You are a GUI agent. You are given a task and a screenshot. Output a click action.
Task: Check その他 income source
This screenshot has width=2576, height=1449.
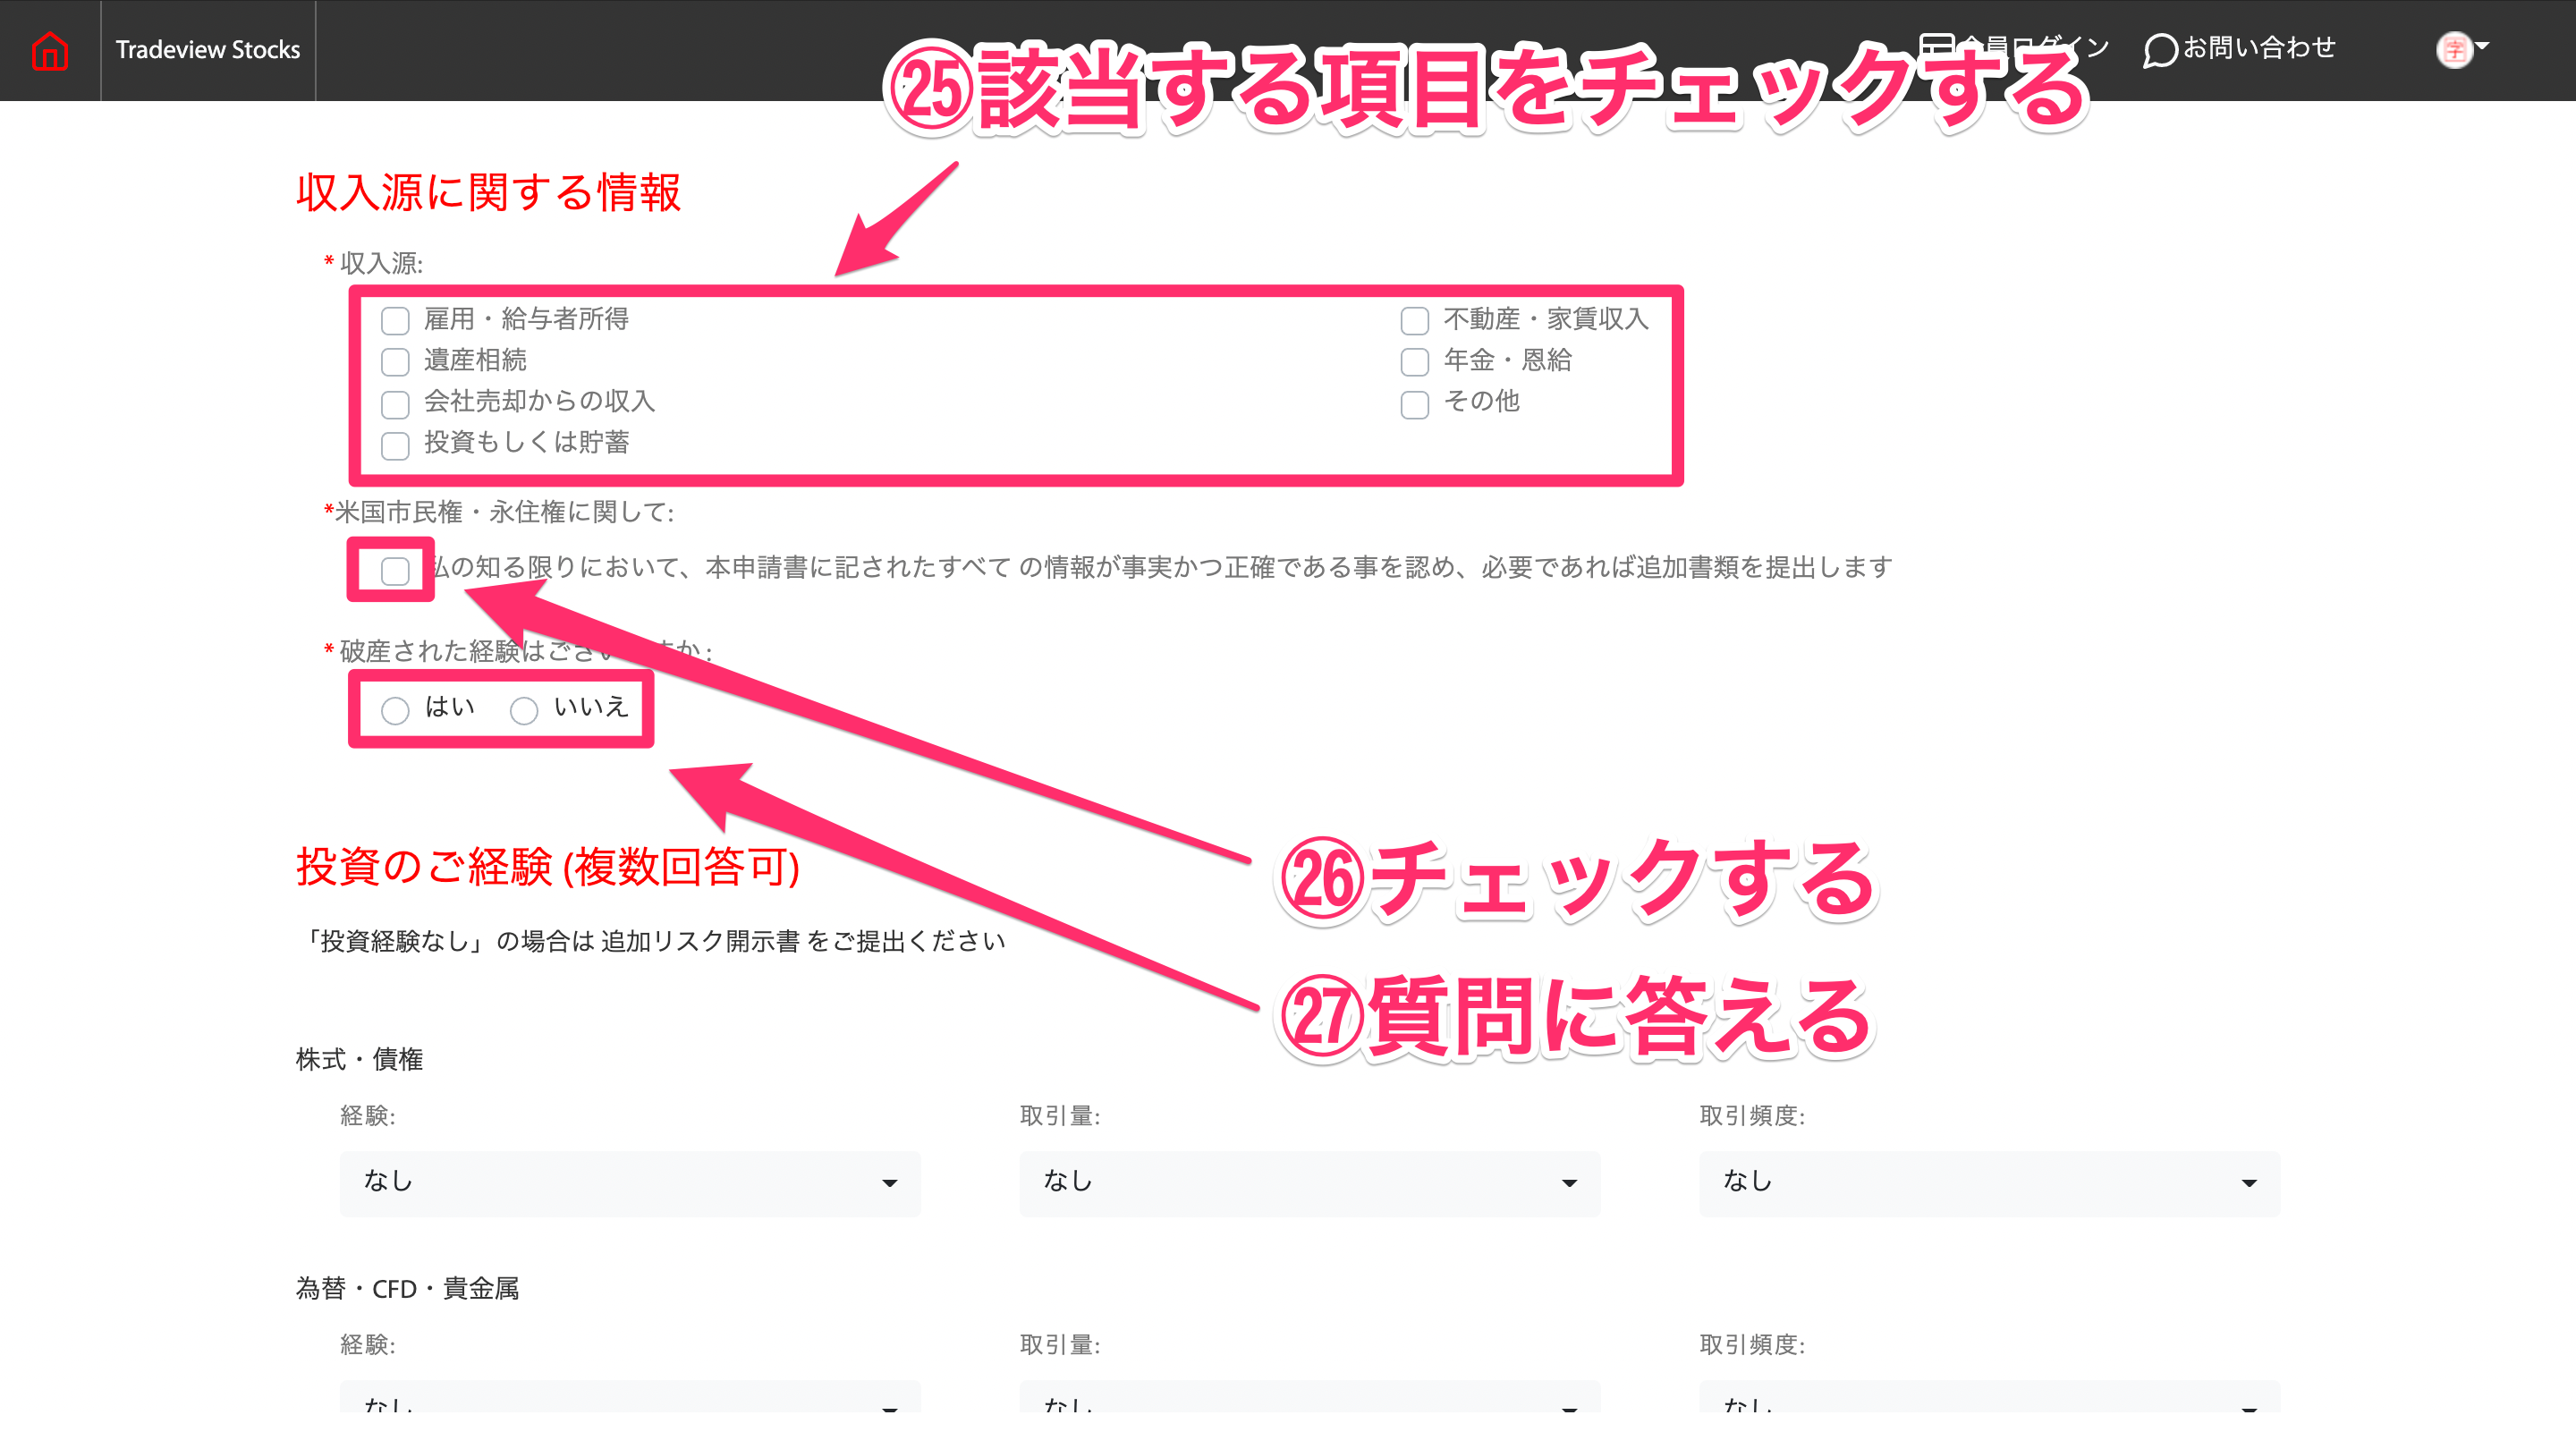click(x=1414, y=404)
